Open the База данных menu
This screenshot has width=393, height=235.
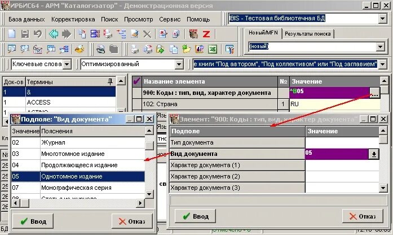coord(27,19)
